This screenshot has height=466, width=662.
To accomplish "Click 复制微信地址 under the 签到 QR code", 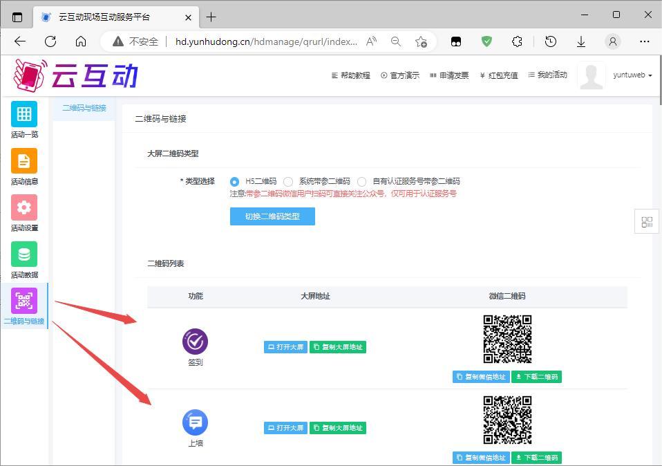I will point(481,376).
